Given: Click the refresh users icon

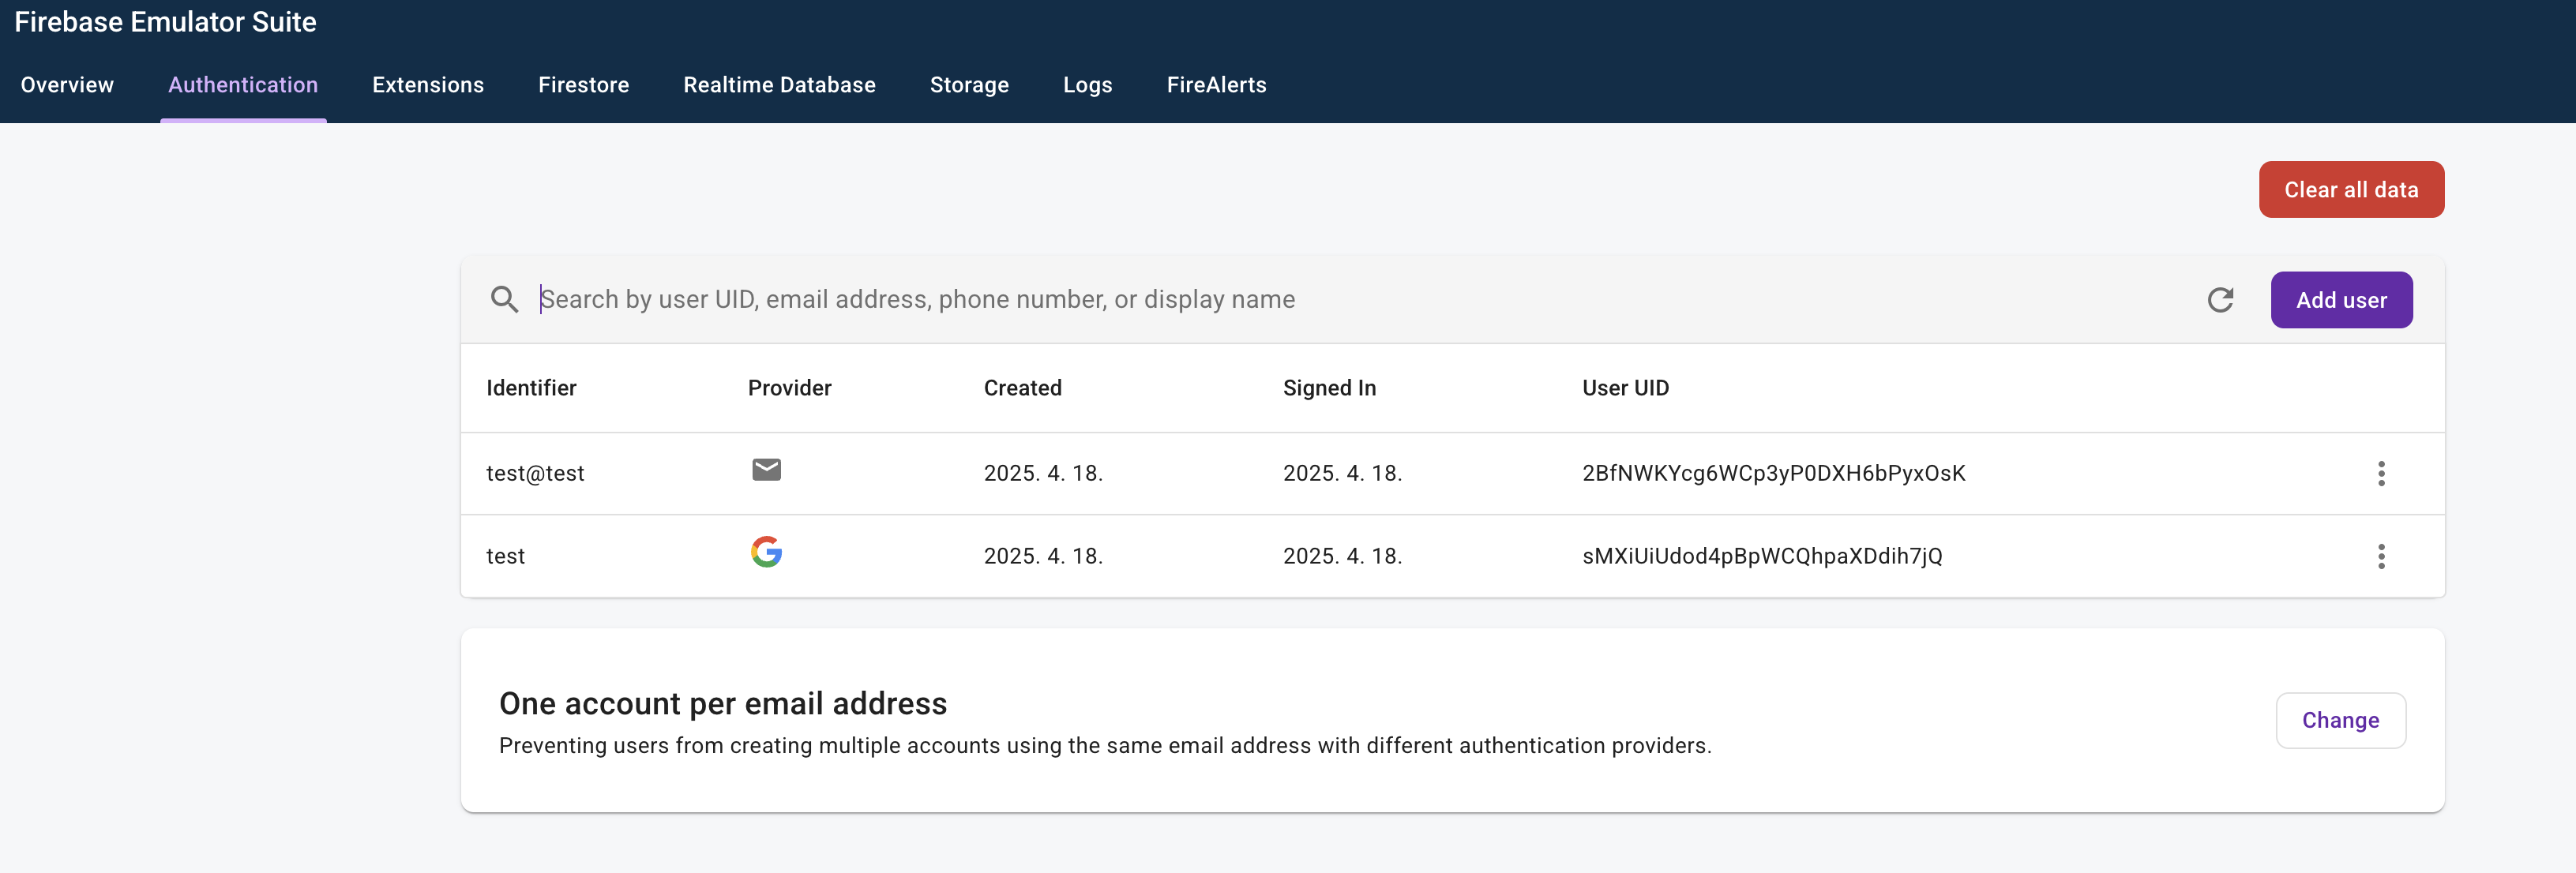Looking at the screenshot, I should 2220,299.
